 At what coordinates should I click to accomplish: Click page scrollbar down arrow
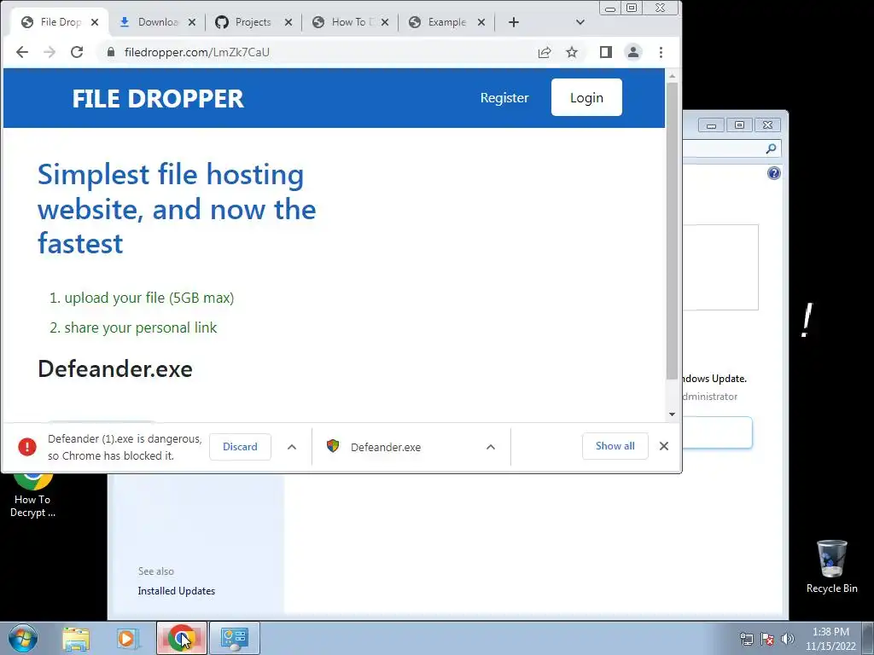tap(673, 414)
